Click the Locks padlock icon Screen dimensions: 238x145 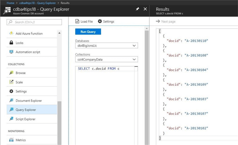coord(11,43)
